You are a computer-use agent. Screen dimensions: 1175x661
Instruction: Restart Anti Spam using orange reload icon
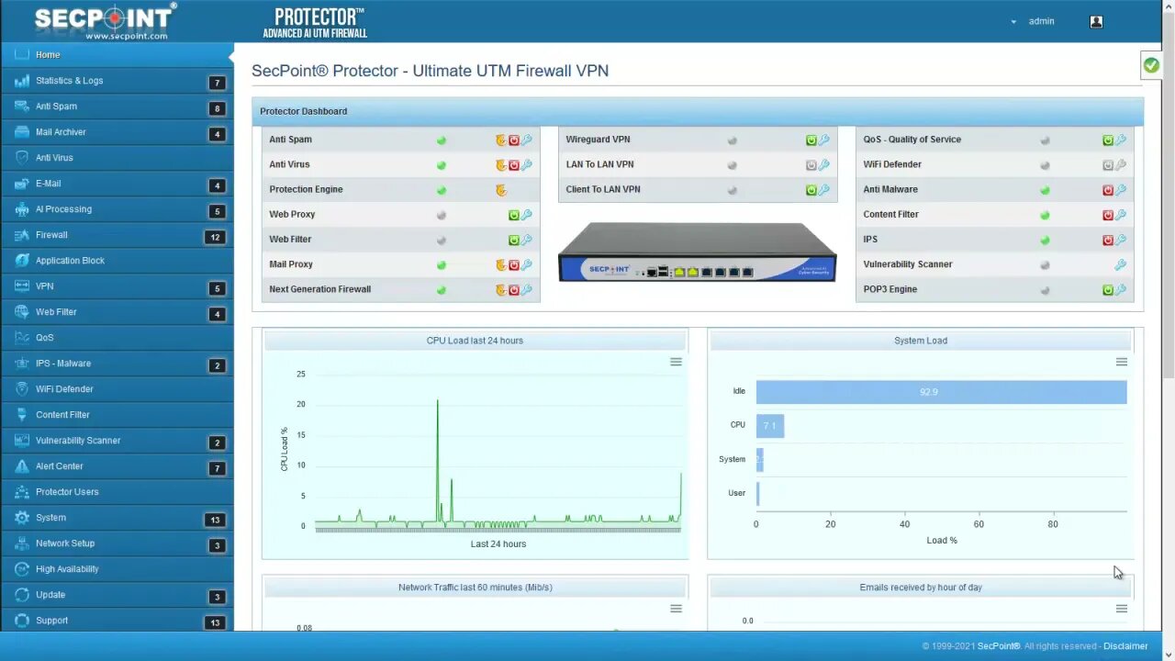point(500,140)
